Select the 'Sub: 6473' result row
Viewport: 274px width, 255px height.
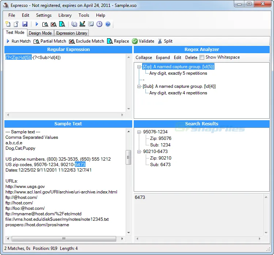(x=160, y=165)
